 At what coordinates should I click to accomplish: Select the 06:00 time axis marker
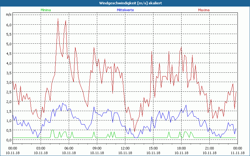coord(69,148)
